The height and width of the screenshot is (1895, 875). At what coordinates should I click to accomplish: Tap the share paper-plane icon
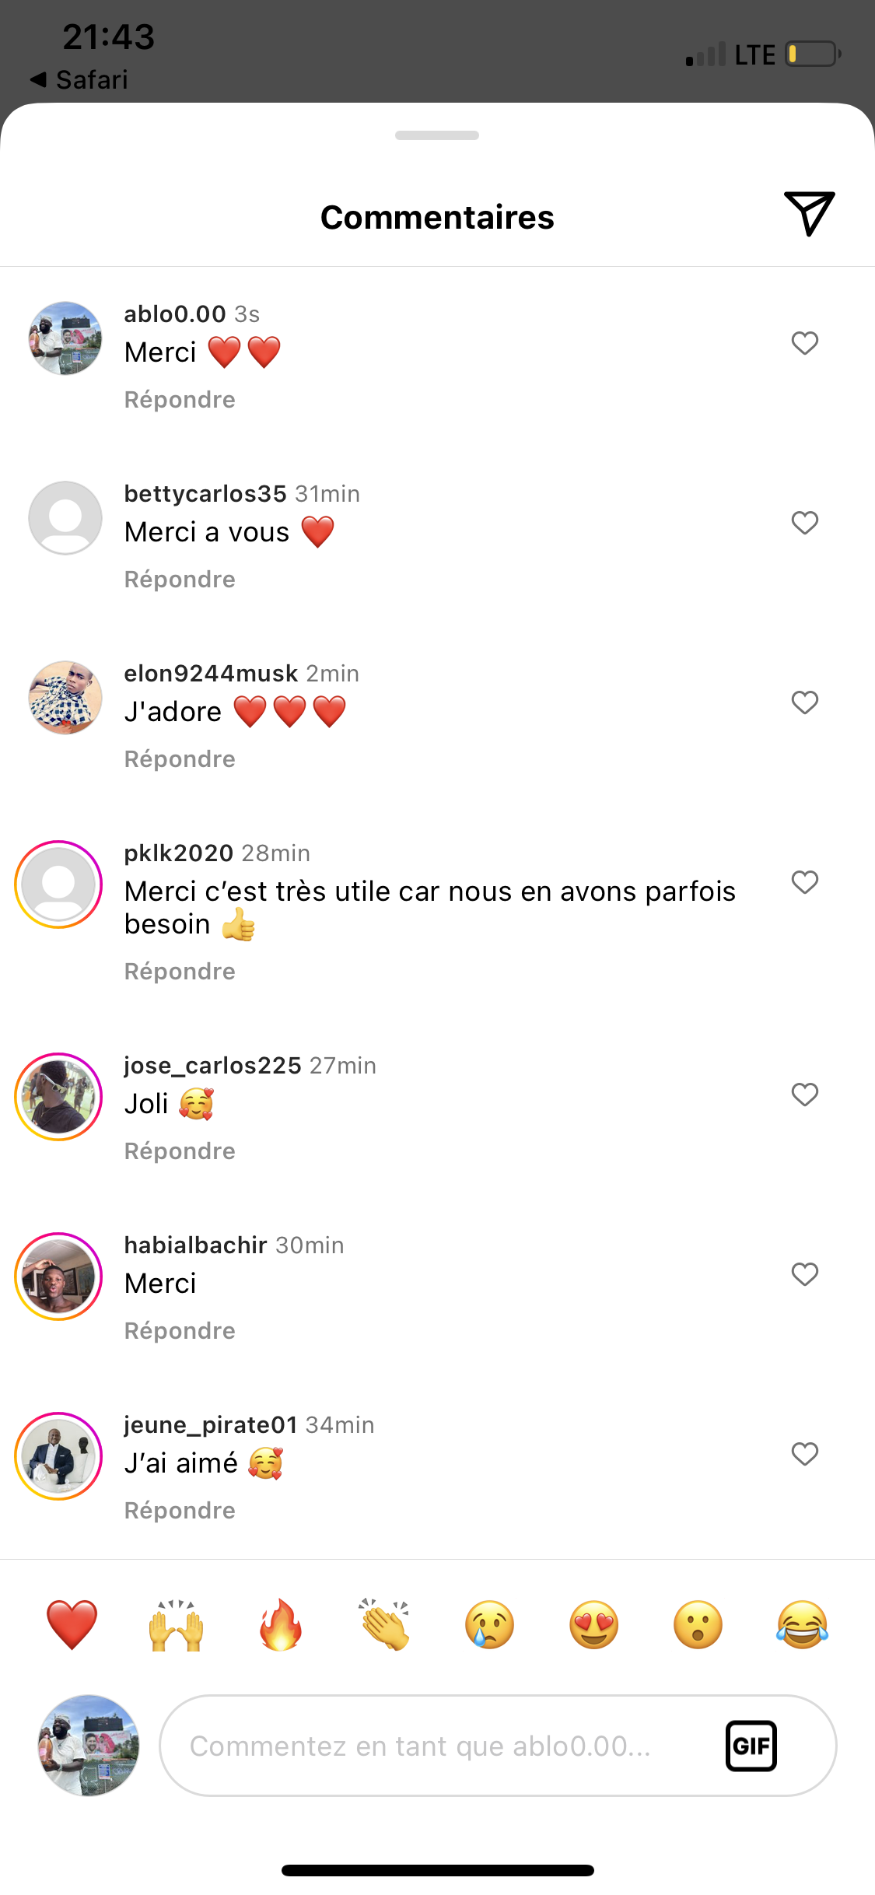click(809, 213)
